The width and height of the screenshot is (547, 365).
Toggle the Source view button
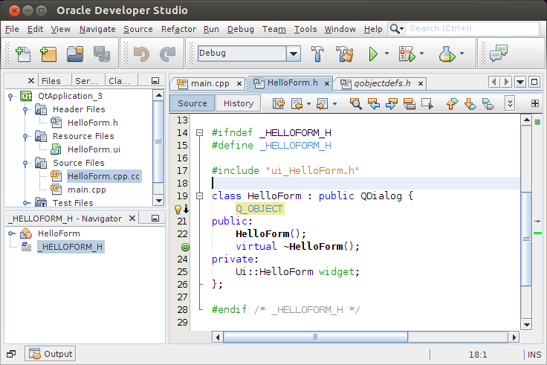click(x=192, y=103)
